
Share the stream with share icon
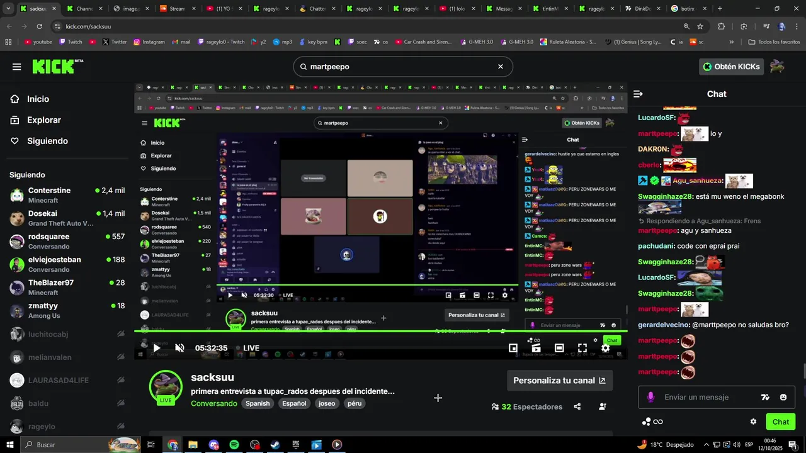pos(577,407)
